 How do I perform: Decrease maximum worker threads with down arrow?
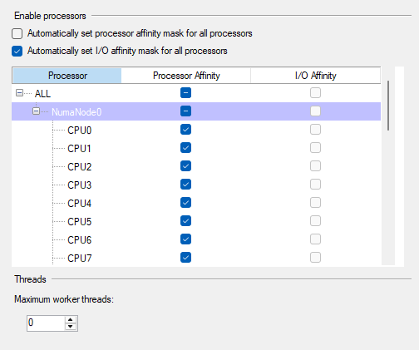click(71, 327)
